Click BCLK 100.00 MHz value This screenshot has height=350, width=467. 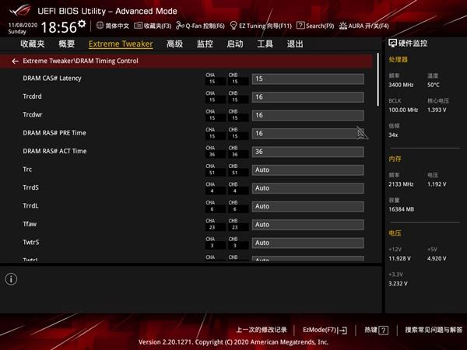(403, 110)
